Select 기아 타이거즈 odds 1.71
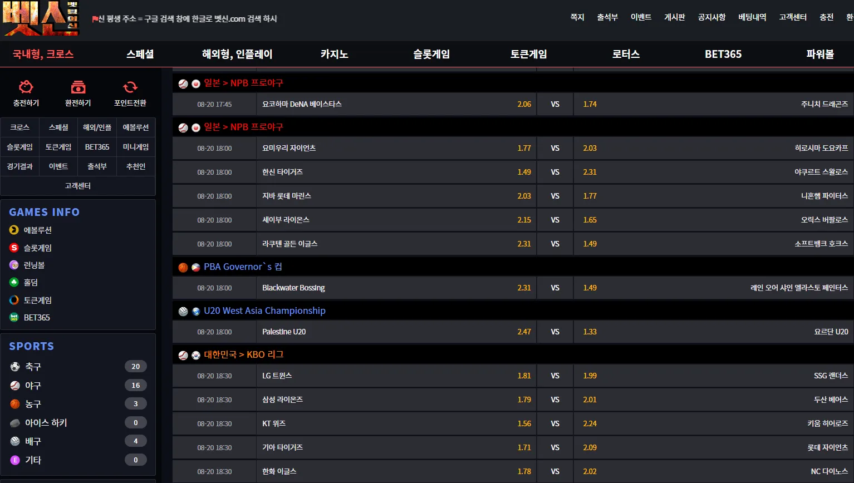Image resolution: width=854 pixels, height=483 pixels. pos(397,447)
